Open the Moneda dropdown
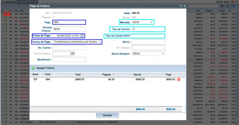The height and width of the screenshot is (125, 239). (x=151, y=22)
